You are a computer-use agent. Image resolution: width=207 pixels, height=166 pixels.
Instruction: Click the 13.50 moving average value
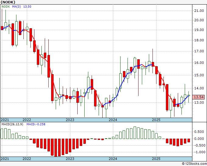point(27,7)
